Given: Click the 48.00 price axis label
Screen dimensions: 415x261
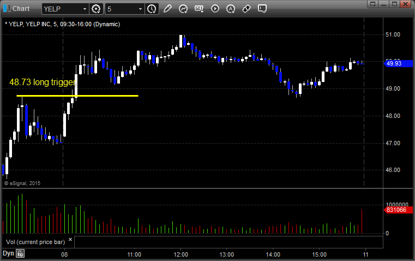Looking at the screenshot, I should coord(393,116).
